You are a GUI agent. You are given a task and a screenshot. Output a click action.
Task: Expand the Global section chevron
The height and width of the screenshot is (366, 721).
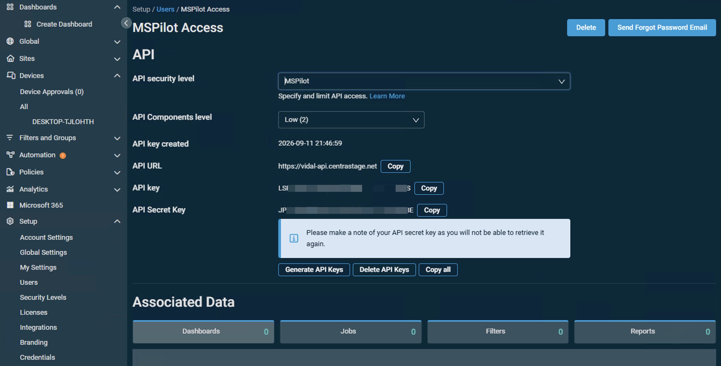(x=117, y=42)
